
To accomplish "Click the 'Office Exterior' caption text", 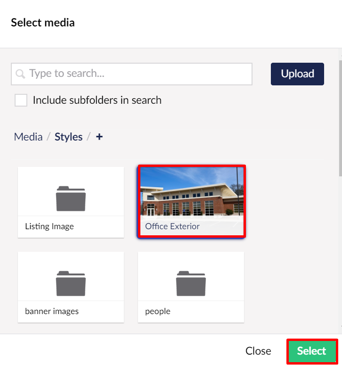I will coord(172,226).
